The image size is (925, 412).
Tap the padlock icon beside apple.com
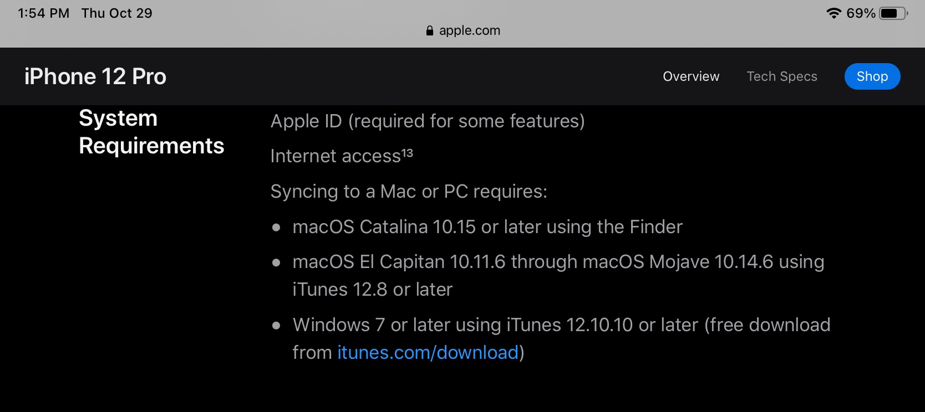430,30
